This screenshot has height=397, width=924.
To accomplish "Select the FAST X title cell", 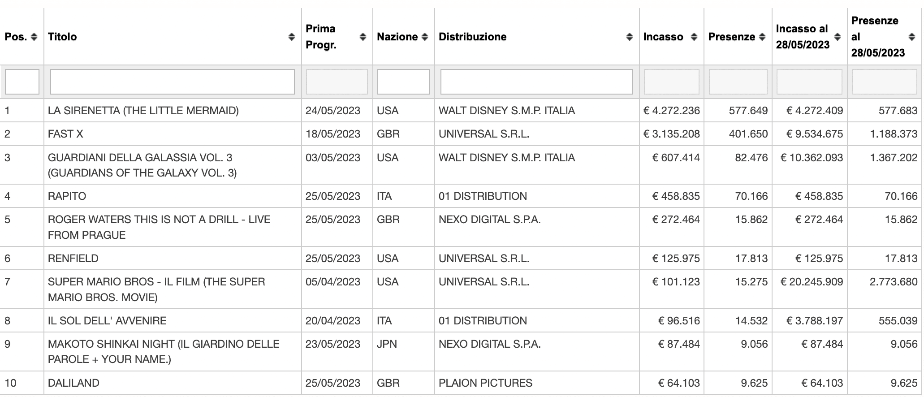I will (65, 134).
